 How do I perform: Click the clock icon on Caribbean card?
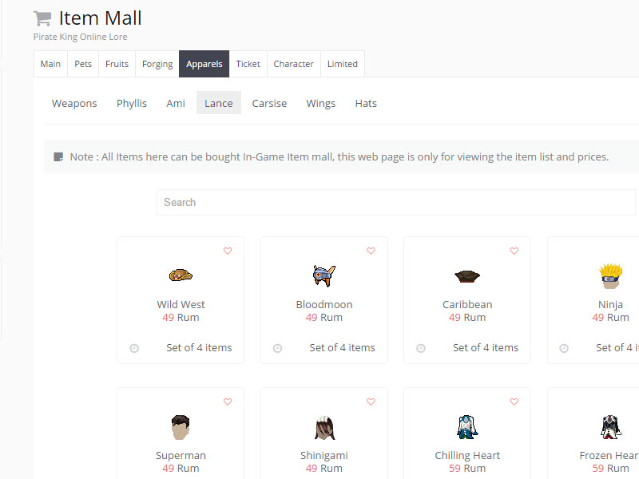point(421,348)
